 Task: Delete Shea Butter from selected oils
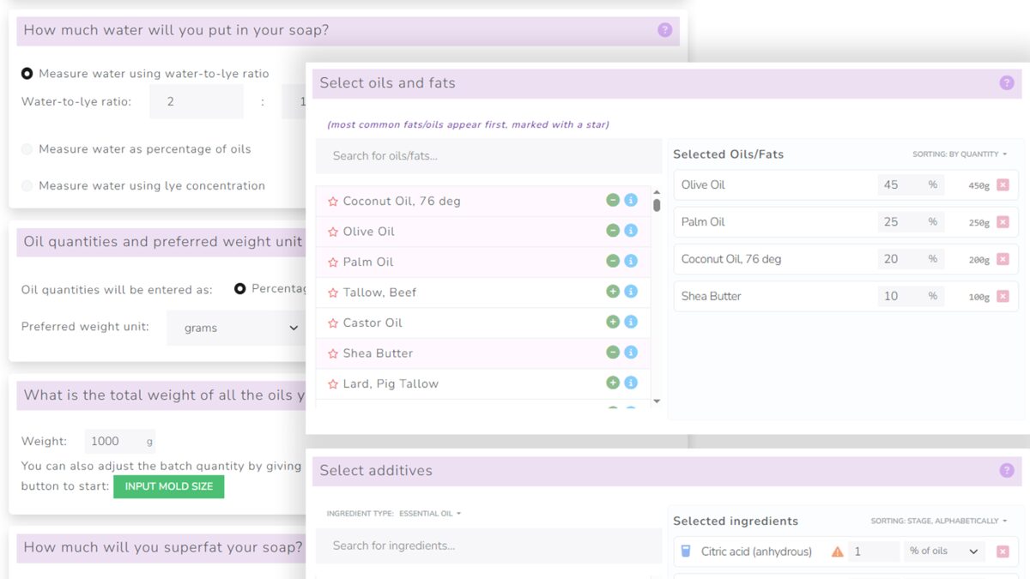(x=1003, y=297)
